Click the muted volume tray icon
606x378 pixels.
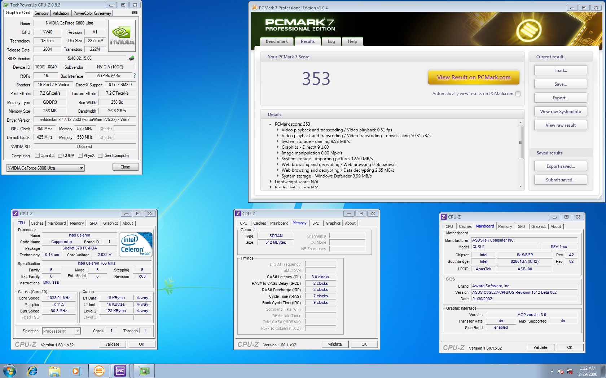tap(561, 371)
